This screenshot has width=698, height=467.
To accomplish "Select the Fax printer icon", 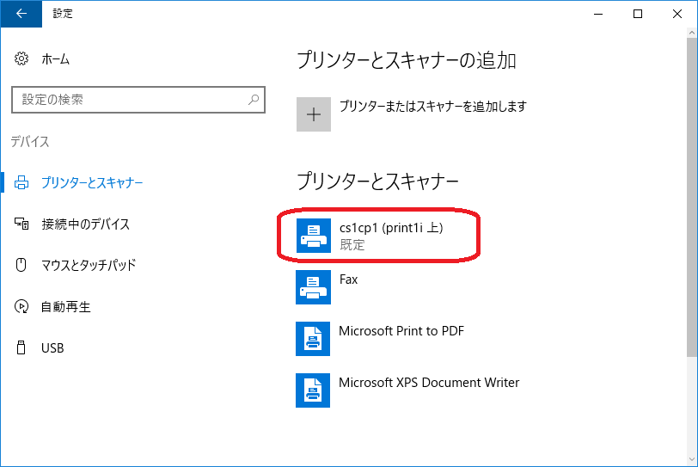I will point(314,287).
